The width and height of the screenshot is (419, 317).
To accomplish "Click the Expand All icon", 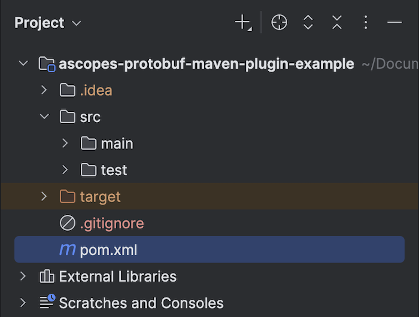I will click(x=308, y=23).
